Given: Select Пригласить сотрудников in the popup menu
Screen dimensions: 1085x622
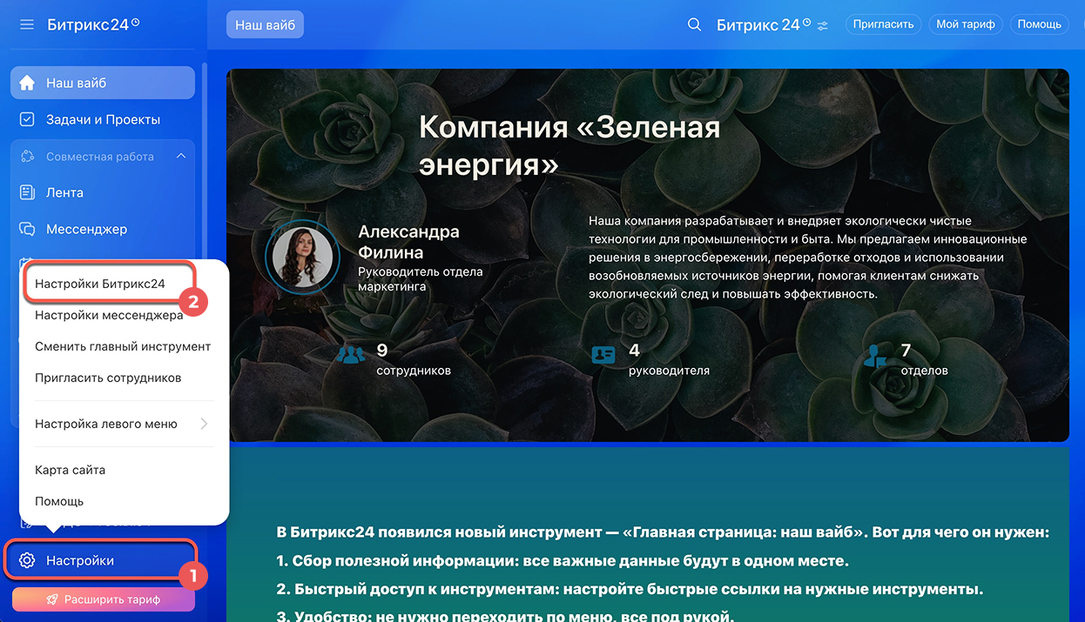Looking at the screenshot, I should tap(108, 378).
